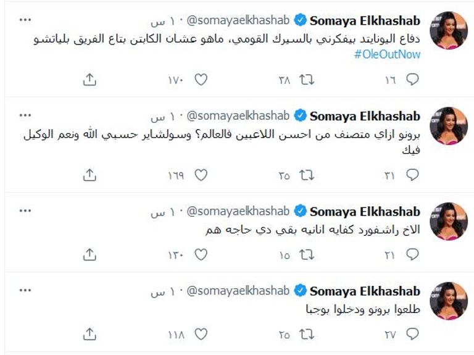Share the second tweet about Bruno
The height and width of the screenshot is (355, 474).
[x=89, y=175]
